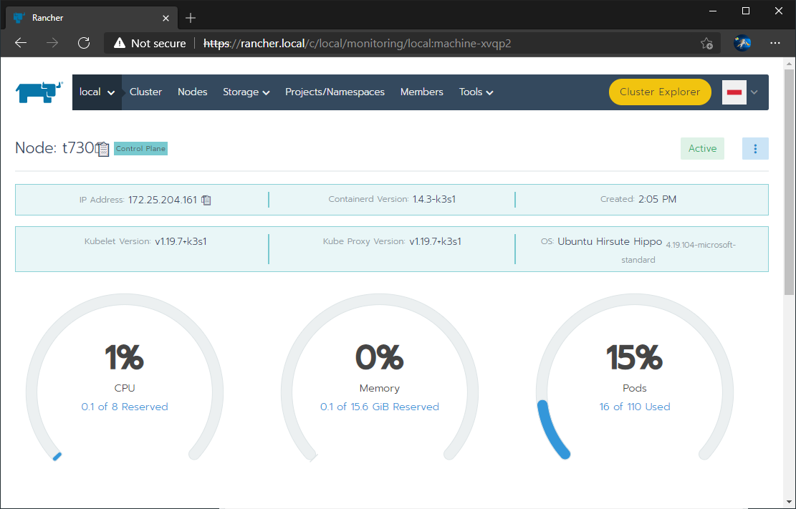
Task: Click the Rancher cow logo
Action: (39, 92)
